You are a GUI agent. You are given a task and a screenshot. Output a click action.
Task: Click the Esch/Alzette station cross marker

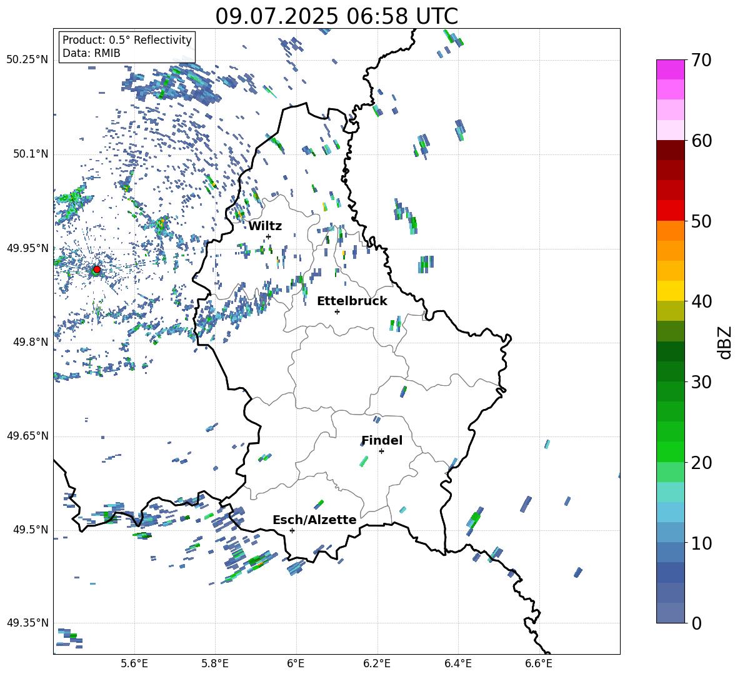[x=292, y=530]
